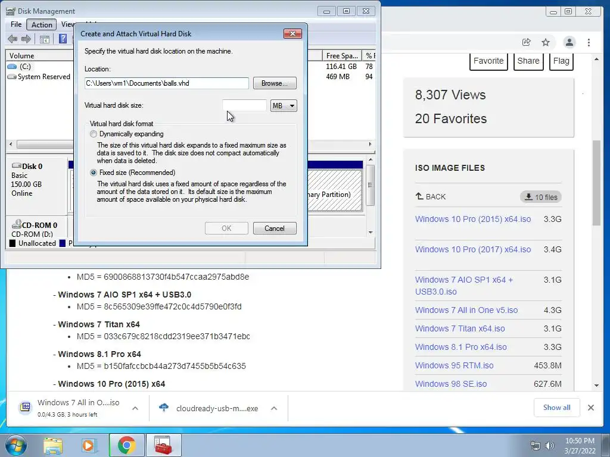
Task: Switch to Google Chrome on the taskbar
Action: (x=126, y=445)
